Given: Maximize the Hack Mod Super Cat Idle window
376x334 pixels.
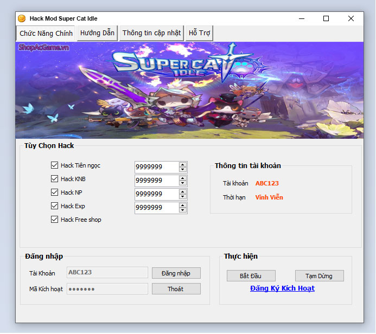Looking at the screenshot, I should 326,18.
